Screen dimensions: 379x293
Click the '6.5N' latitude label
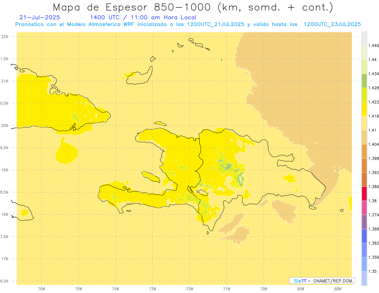[5, 281]
